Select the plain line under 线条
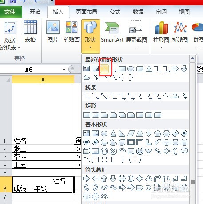This screenshot has height=204, width=203. pos(87,96)
